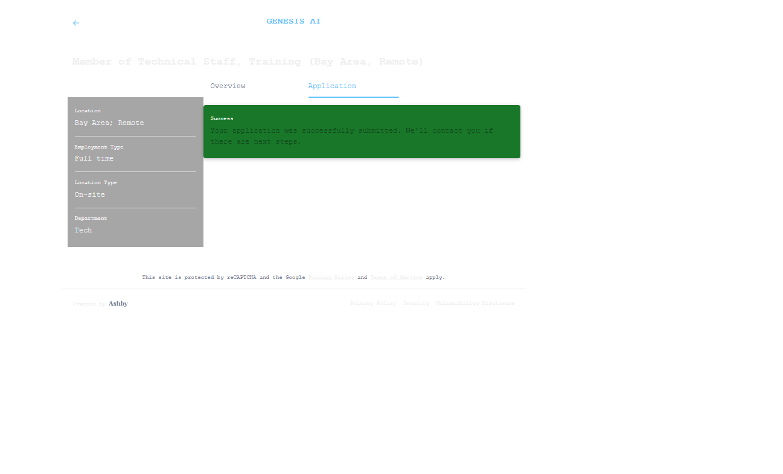The image size is (783, 474).
Task: Open Google Privacy Policy link in reCAPTCHA notice
Action: [331, 278]
